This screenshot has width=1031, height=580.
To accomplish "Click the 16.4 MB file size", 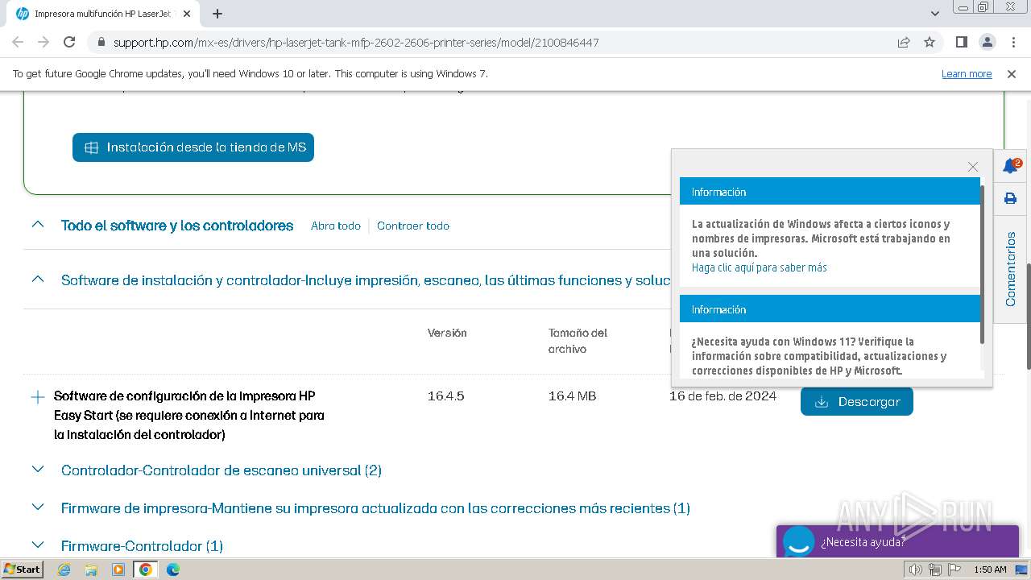I will coord(572,396).
